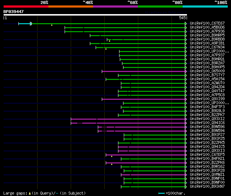Click the UniRef100_C6TN34 label

(x=207, y=47)
